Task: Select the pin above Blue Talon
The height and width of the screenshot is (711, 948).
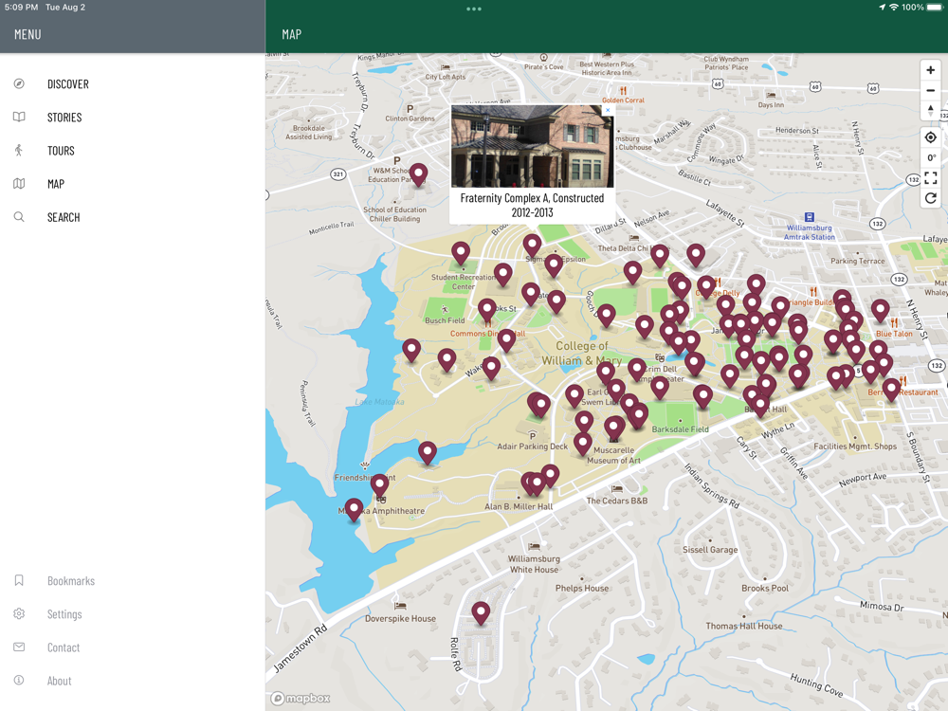Action: coord(881,311)
